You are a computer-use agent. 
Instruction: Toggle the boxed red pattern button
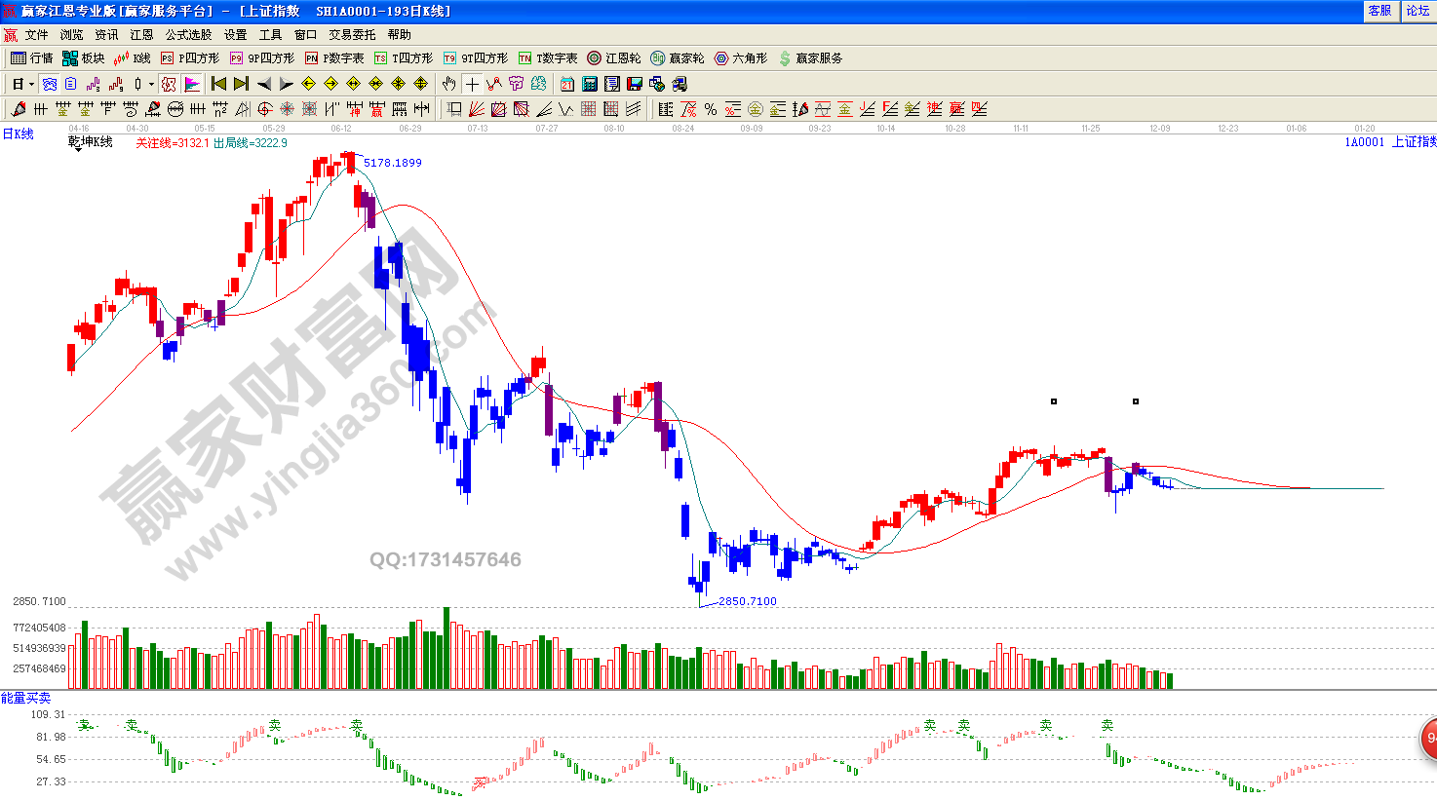[x=169, y=84]
